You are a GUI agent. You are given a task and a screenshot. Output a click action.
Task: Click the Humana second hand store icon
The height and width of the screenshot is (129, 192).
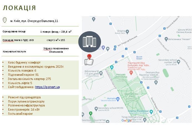[118, 98]
